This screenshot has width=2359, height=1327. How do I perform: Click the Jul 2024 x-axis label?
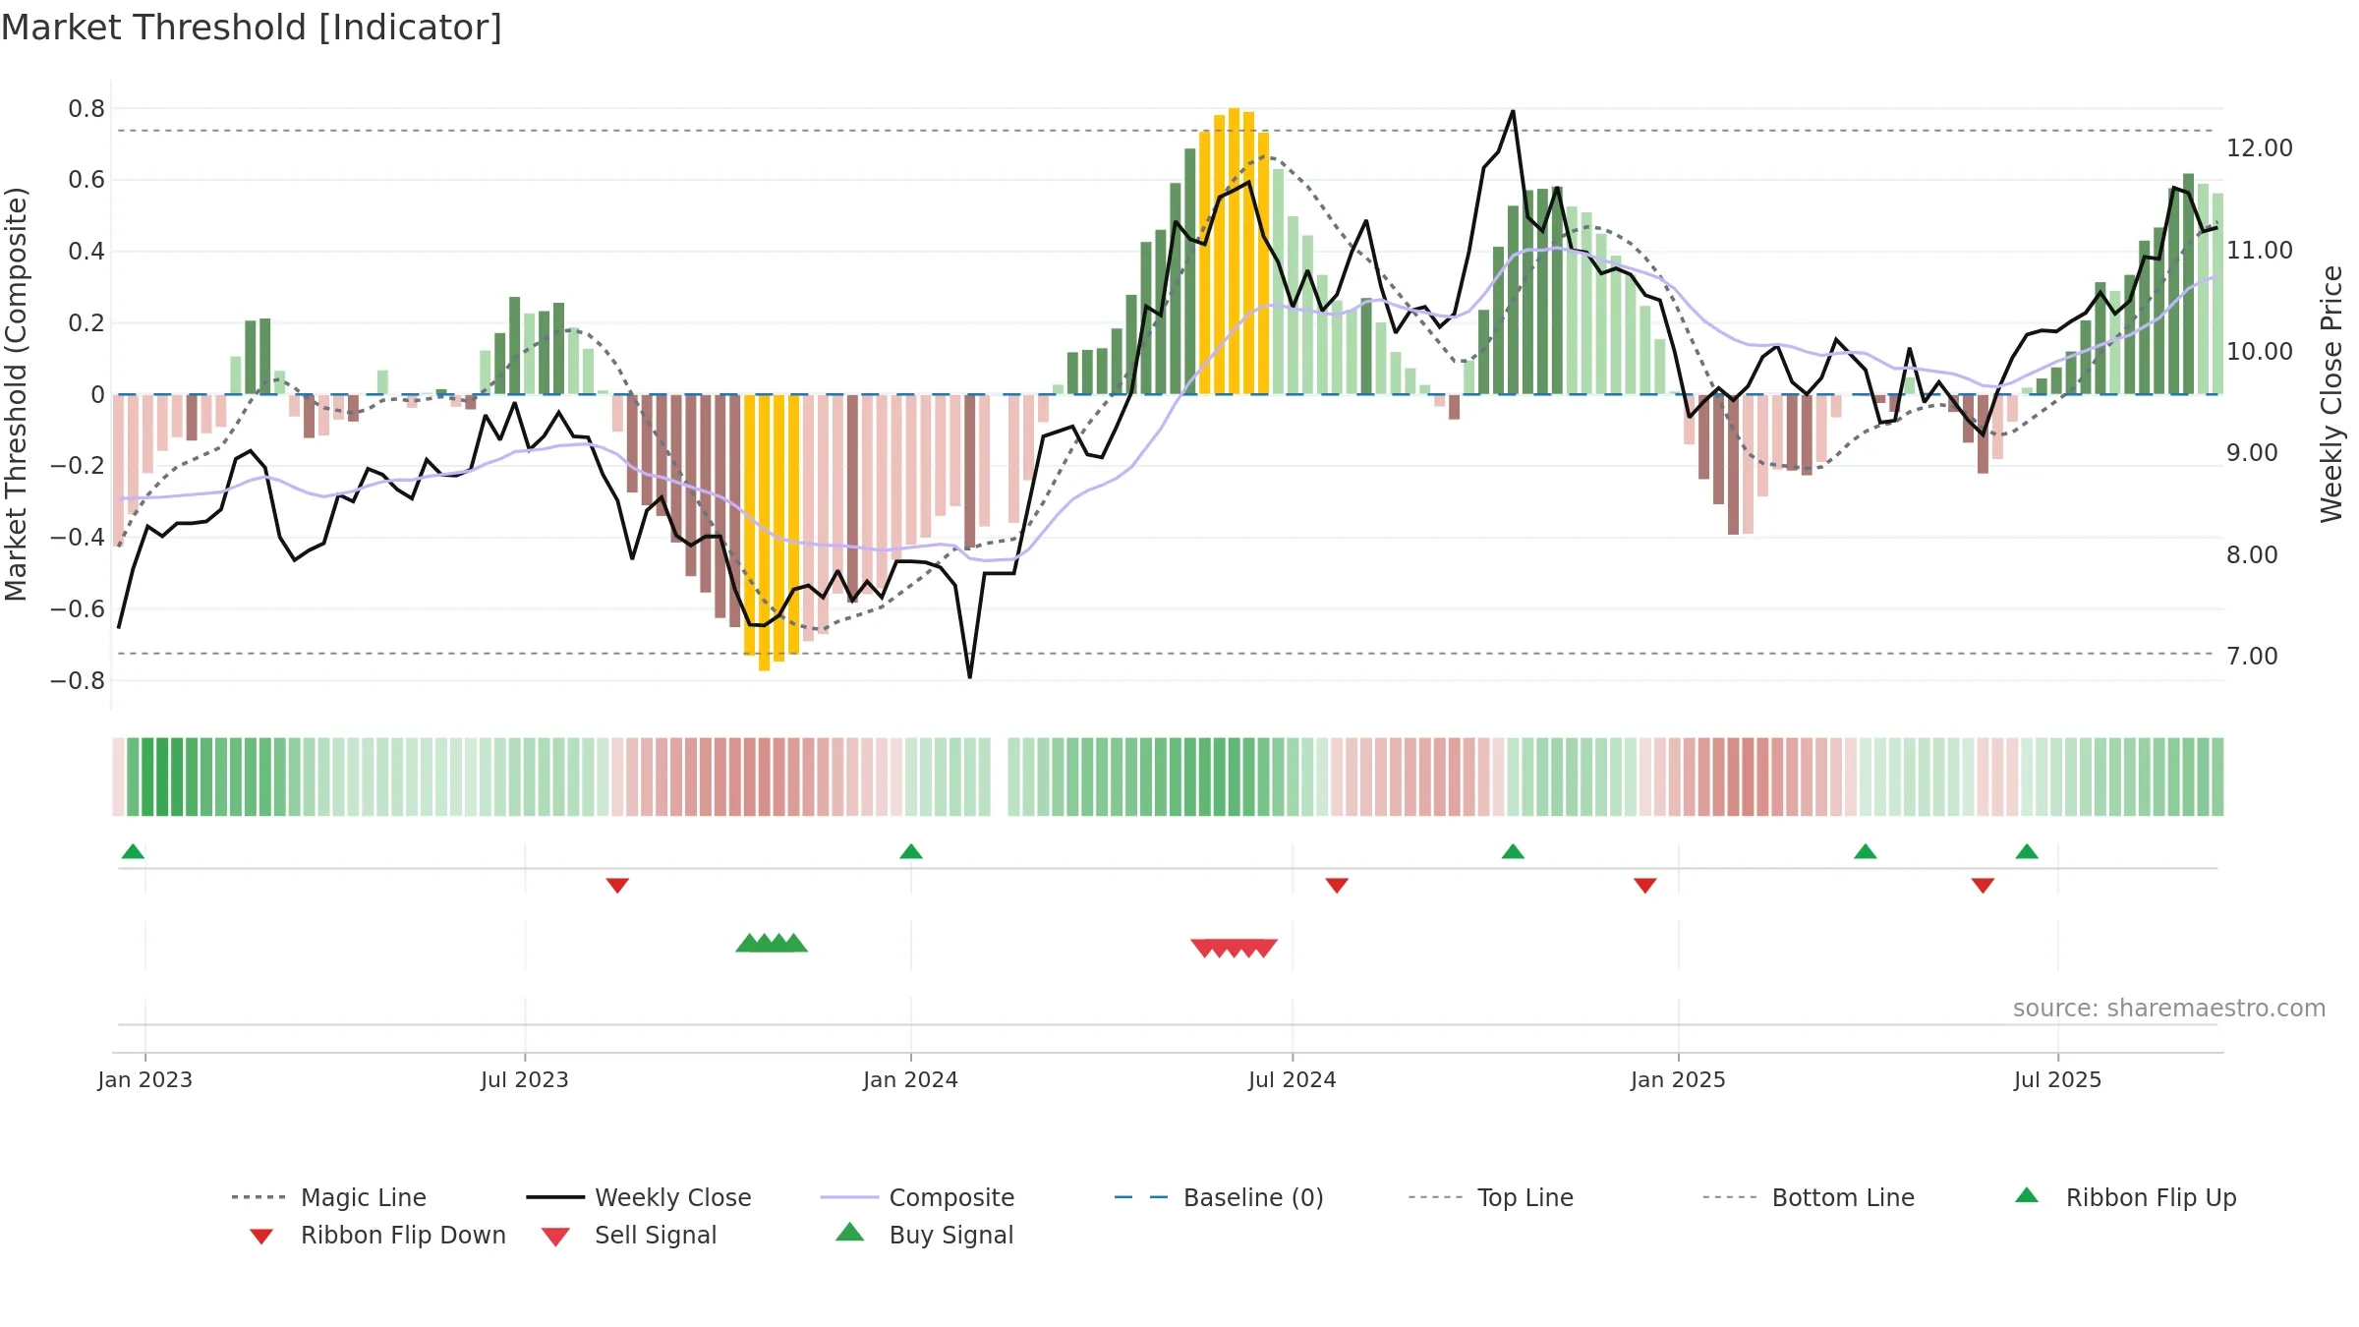click(1293, 1079)
